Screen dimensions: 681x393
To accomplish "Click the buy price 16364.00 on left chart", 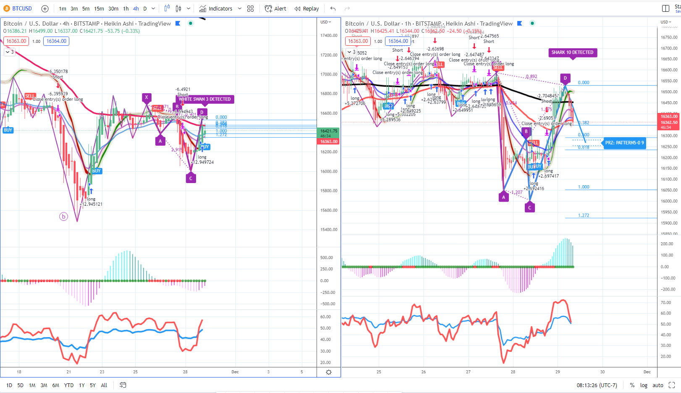I will pyautogui.click(x=56, y=41).
